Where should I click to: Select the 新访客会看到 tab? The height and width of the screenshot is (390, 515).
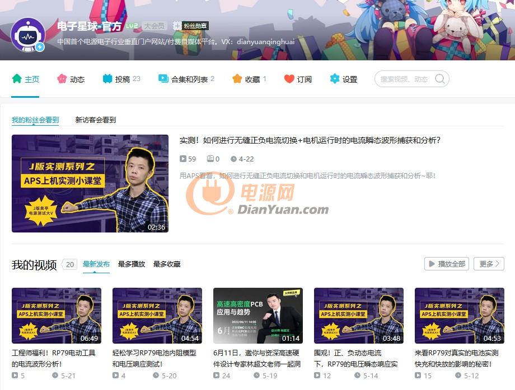click(x=95, y=120)
